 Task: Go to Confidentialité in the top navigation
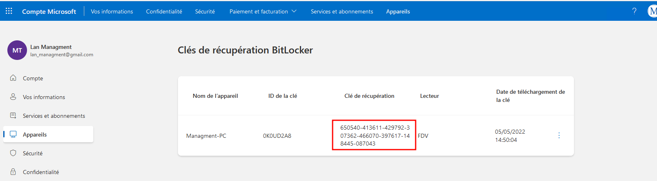click(164, 11)
